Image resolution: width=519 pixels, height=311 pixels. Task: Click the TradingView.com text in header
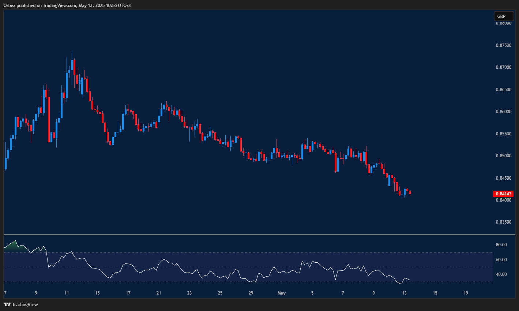[x=59, y=5]
